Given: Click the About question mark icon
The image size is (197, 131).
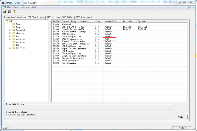Looking at the screenshot, I should click(14, 12).
